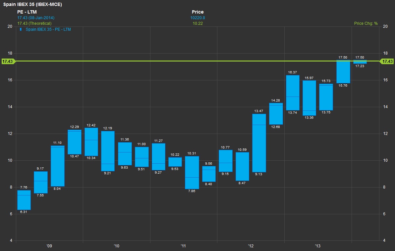Click the bar with high 11.36
Screen dimensions: 395x251
point(125,154)
